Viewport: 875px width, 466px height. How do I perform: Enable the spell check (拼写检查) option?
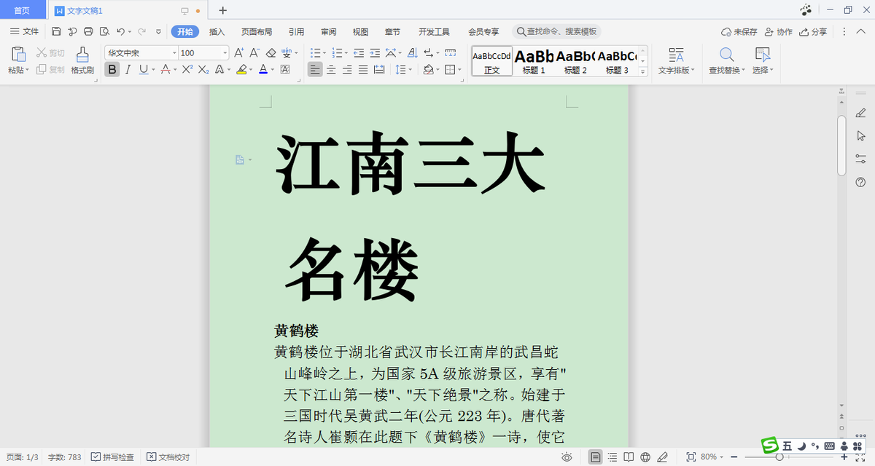(112, 457)
